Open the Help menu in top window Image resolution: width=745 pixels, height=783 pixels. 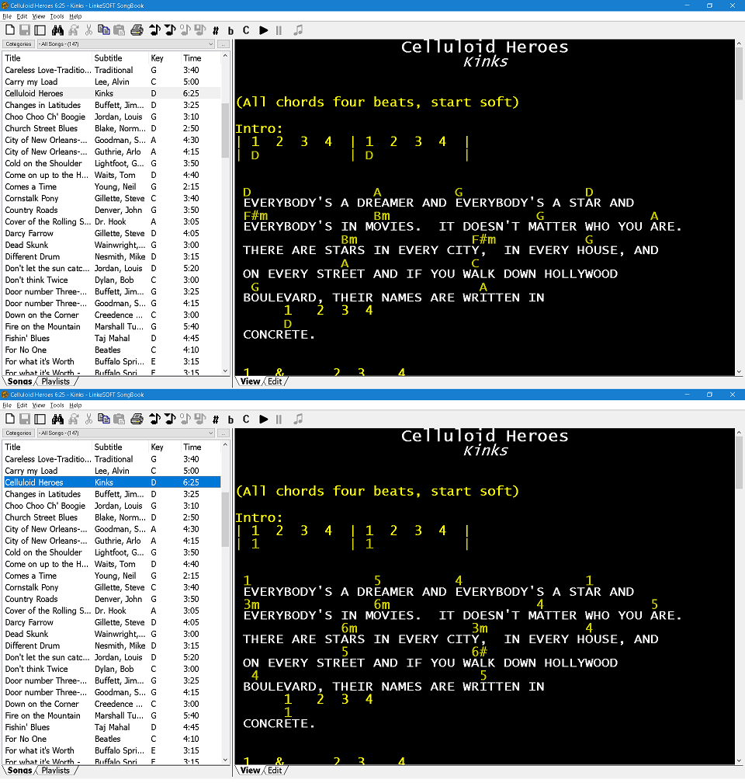75,16
